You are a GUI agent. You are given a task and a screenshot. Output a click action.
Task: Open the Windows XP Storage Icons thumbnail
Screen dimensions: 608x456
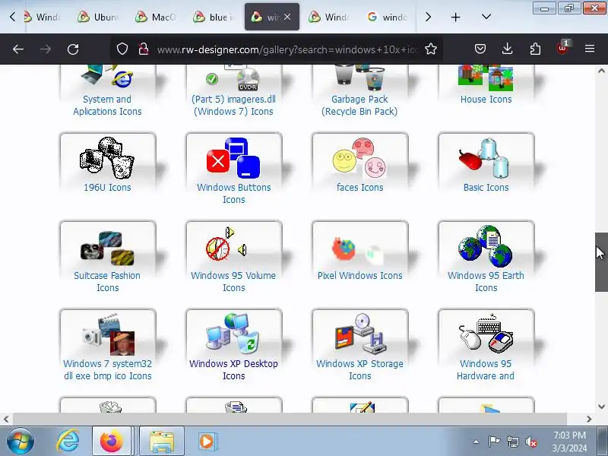[359, 334]
